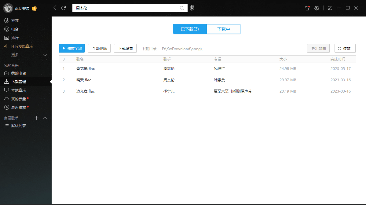
Task: Open HiFi发烧音乐 in sidebar
Action: point(22,46)
